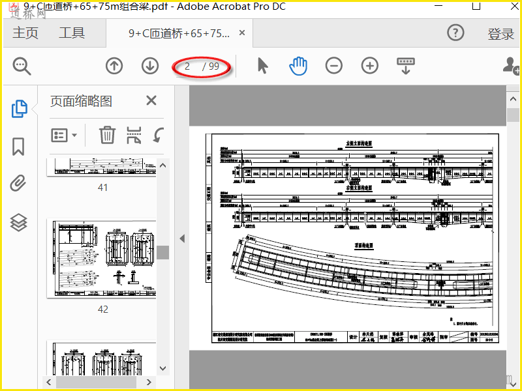Click the thumbnail panel vertical scroll handle
This screenshot has width=522, height=391.
[x=162, y=252]
